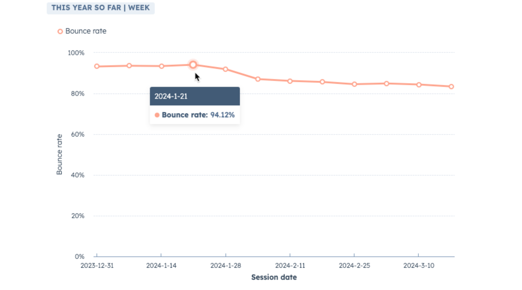Click the Session date axis title

pos(274,277)
